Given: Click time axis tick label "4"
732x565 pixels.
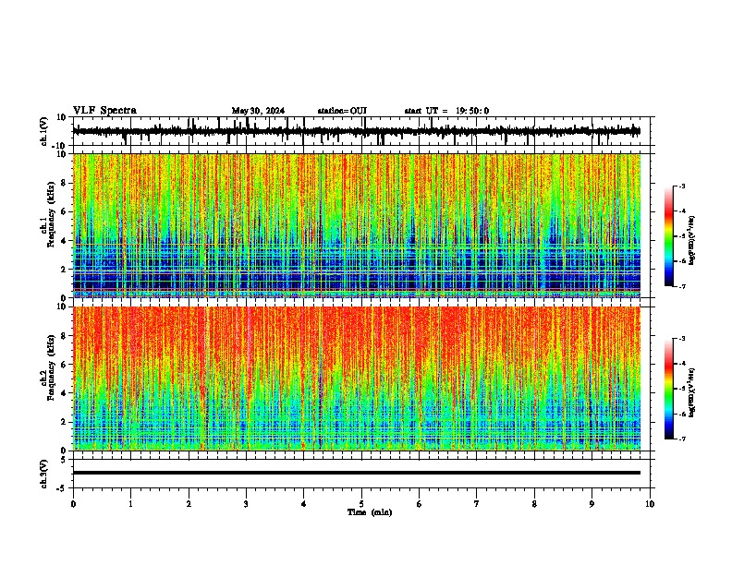Looking at the screenshot, I should click(x=304, y=504).
